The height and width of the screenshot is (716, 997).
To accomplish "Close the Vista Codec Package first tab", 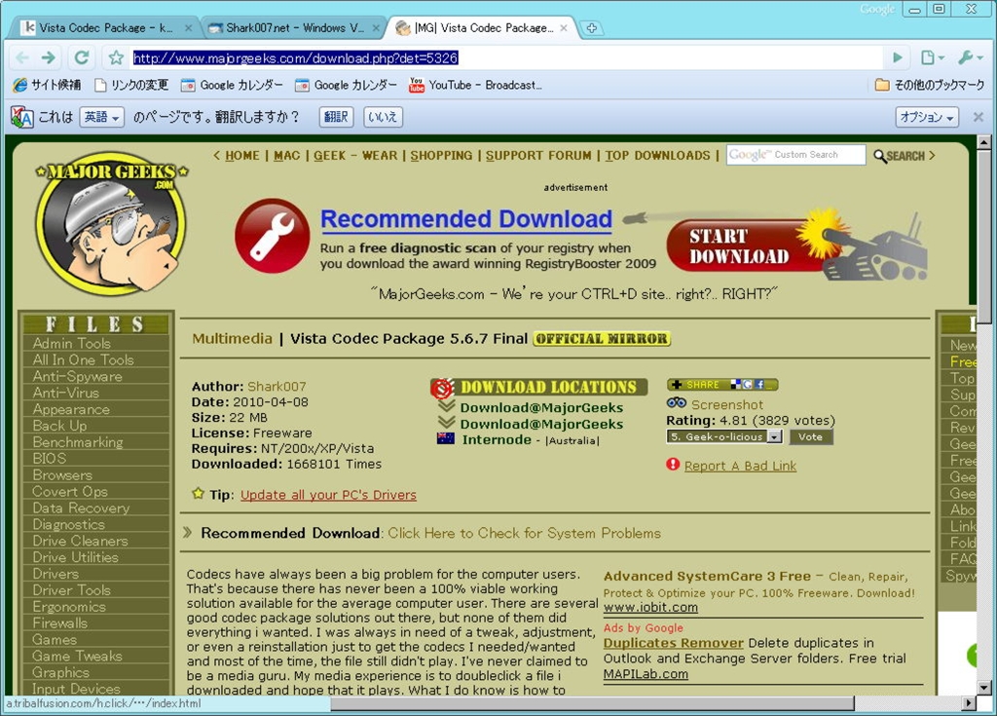I will point(188,28).
